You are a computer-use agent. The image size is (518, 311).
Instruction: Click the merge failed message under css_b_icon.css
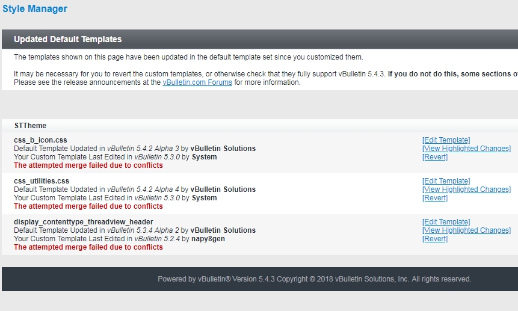point(88,165)
